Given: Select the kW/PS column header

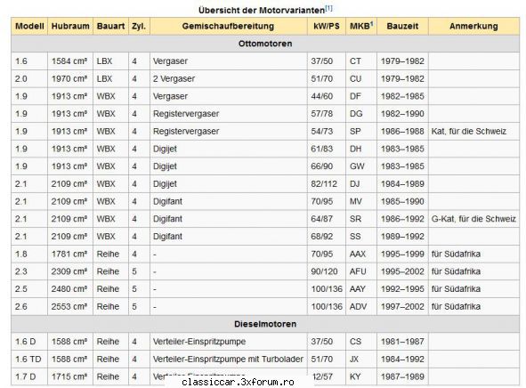Looking at the screenshot, I should 327,26.
